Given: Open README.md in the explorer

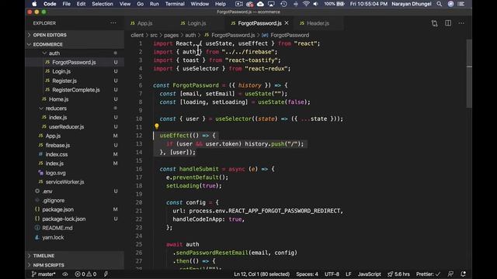Looking at the screenshot, I should click(x=57, y=228).
